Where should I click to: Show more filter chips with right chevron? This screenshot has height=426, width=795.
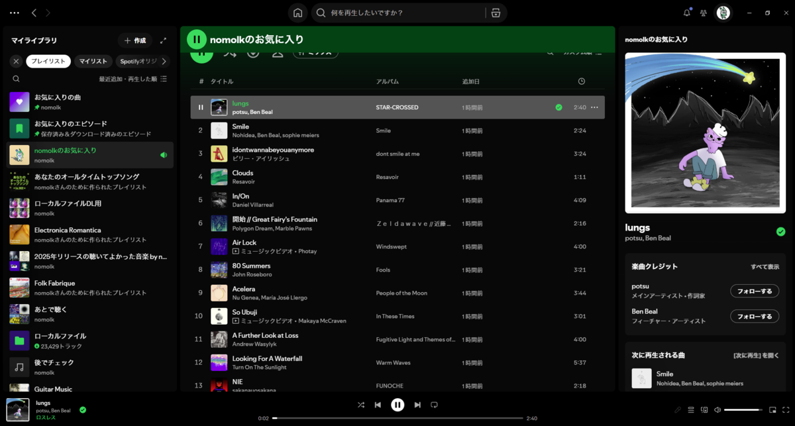[x=164, y=61]
